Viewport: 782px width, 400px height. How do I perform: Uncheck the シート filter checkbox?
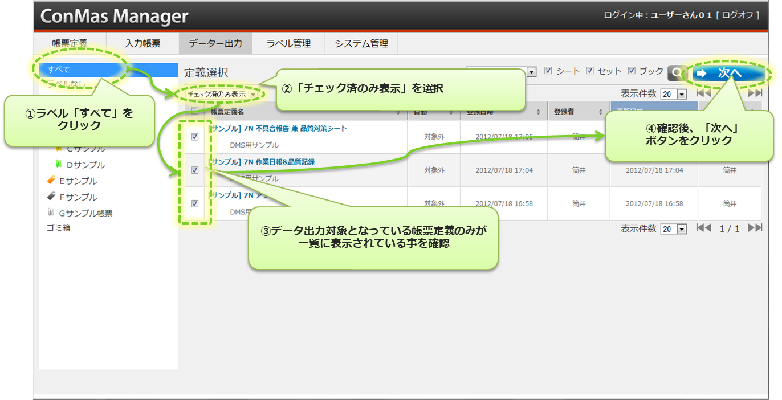click(548, 71)
